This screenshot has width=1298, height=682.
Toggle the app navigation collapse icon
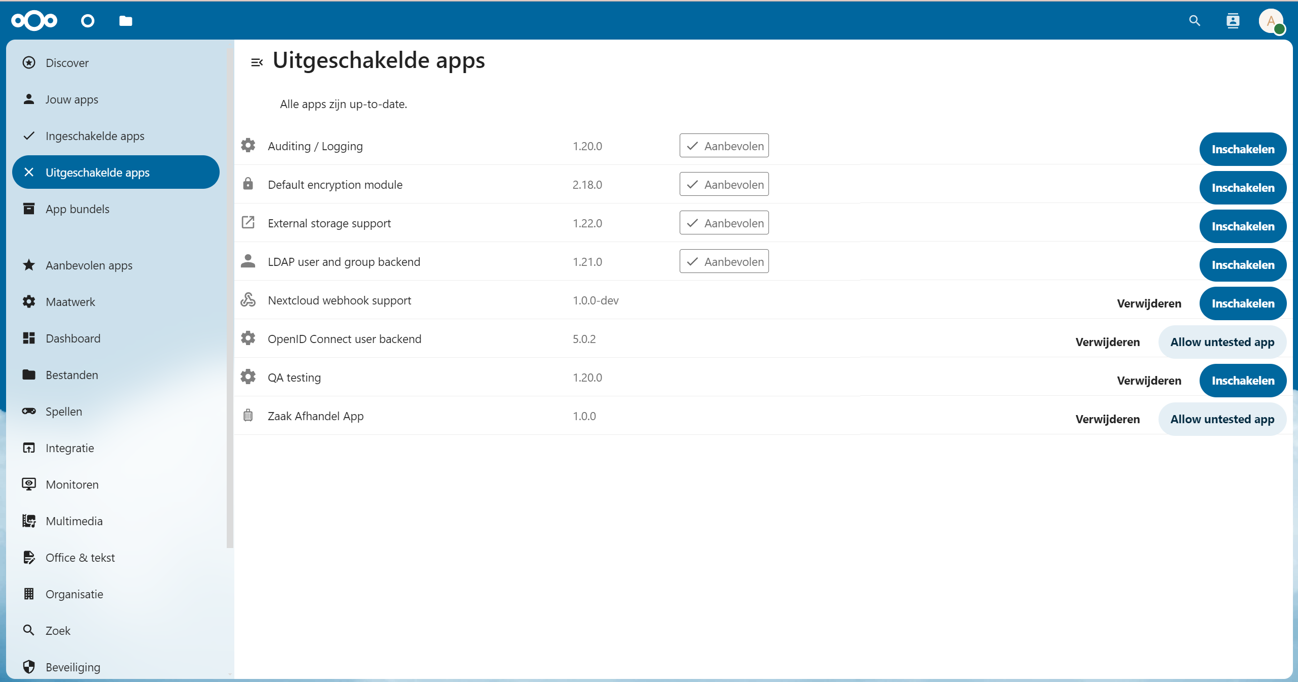257,62
